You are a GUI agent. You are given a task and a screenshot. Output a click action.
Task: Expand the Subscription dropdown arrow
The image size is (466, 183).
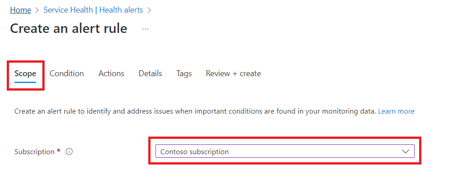tap(405, 151)
